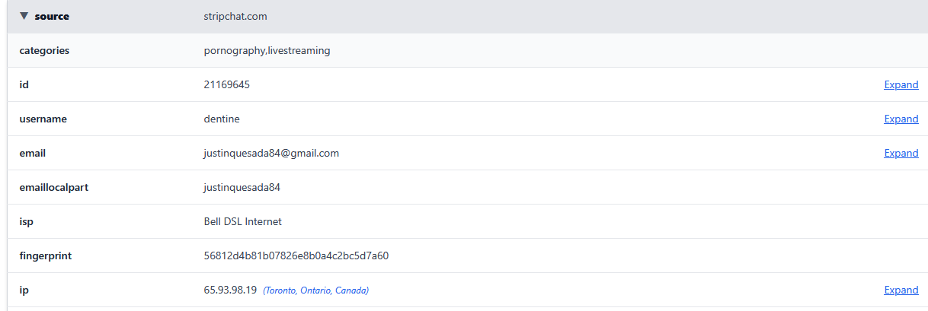Select the IP address 65.93.98.19
This screenshot has width=928, height=311.
pos(230,290)
